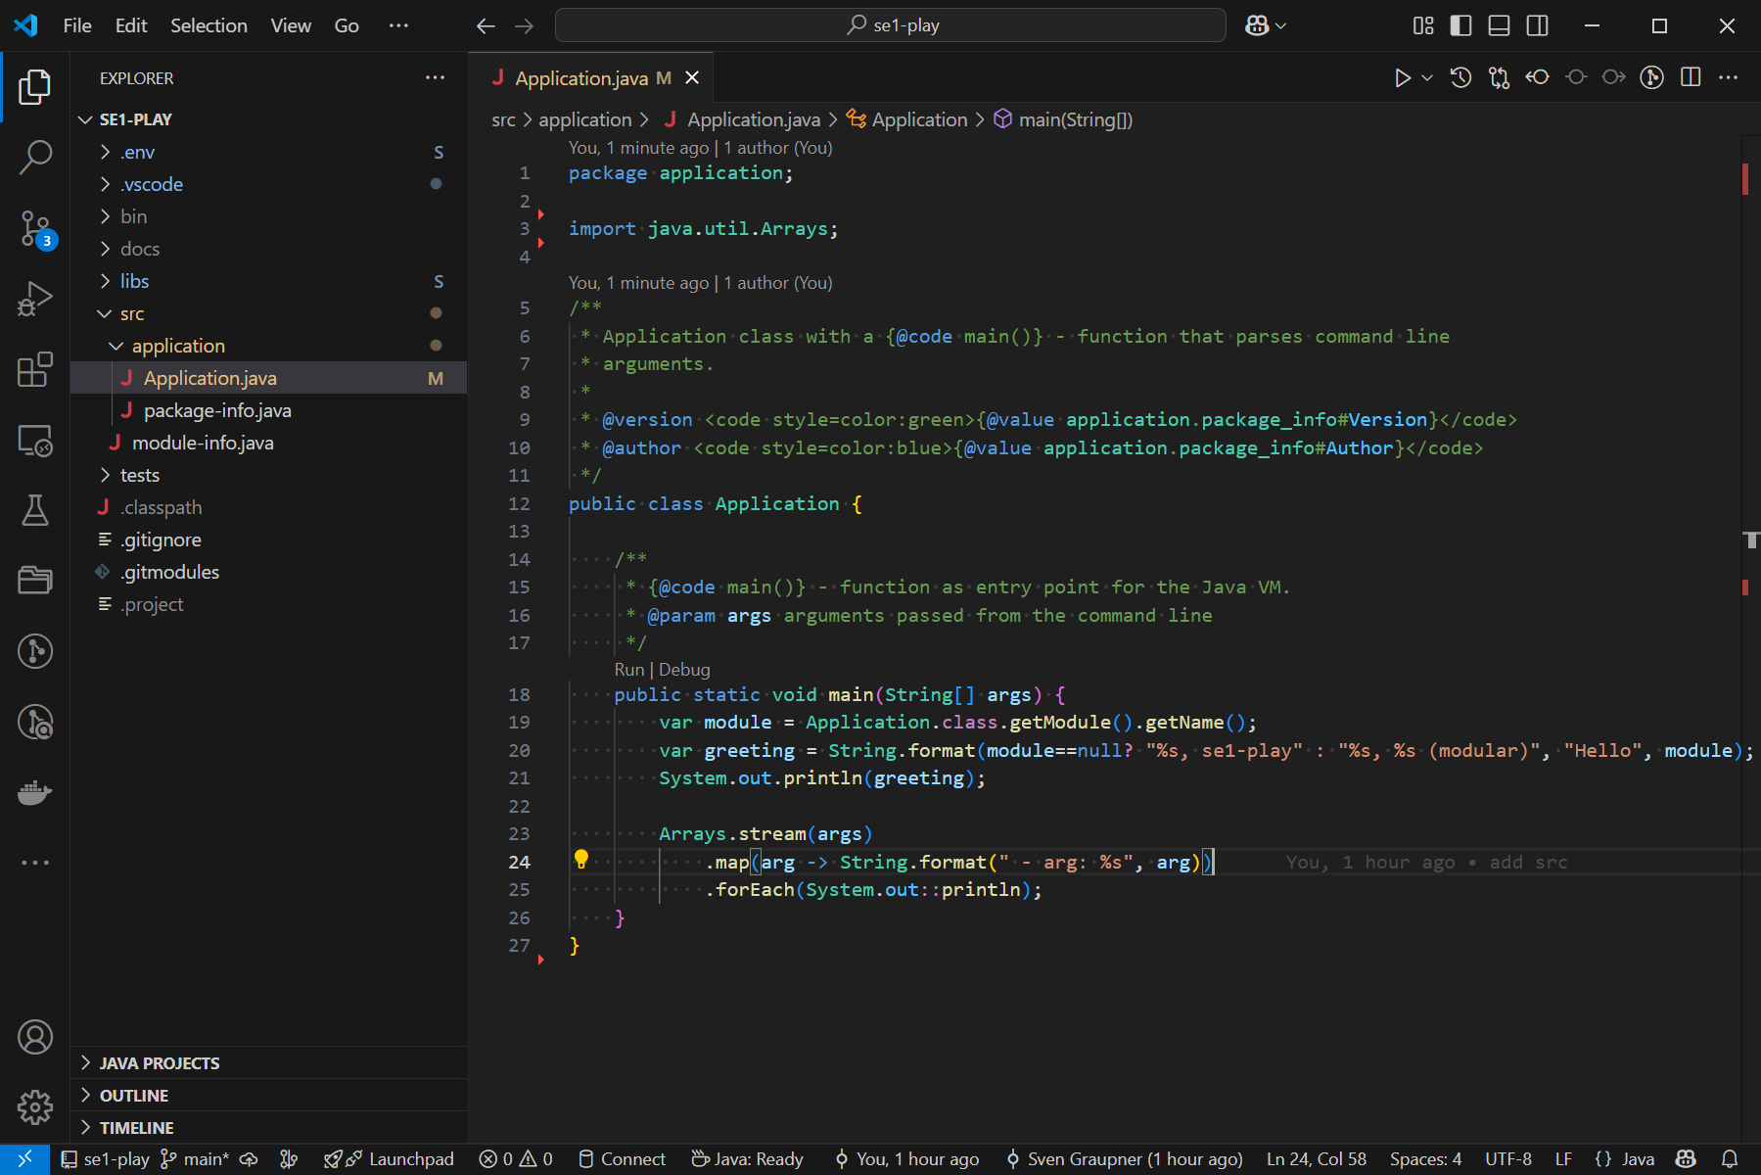
Task: Open the Extensions view
Action: [35, 369]
